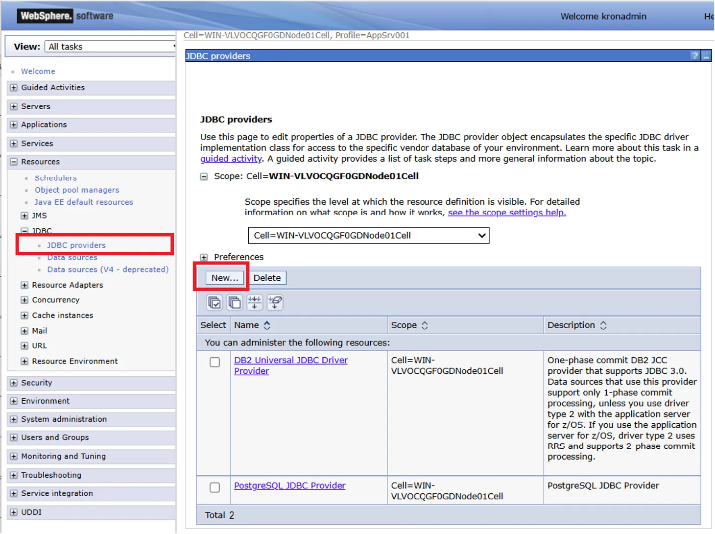Expand the Preferences section
Screen dimensions: 715x534
click(204, 257)
